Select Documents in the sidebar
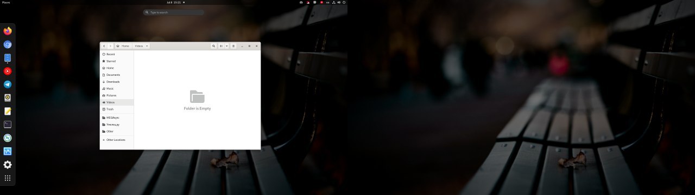This screenshot has width=695, height=195. point(117,75)
